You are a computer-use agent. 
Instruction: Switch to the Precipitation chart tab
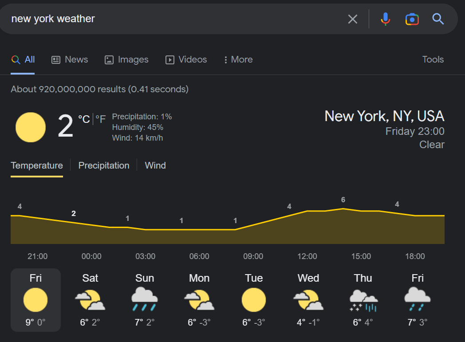click(104, 165)
